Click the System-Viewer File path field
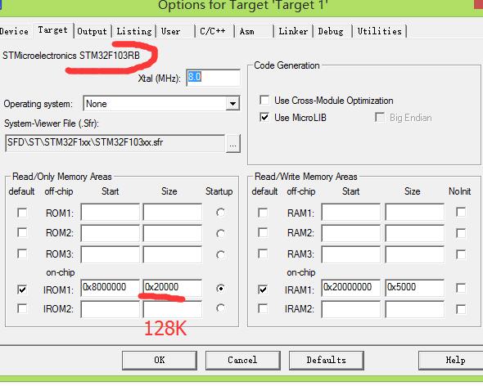This screenshot has height=386, width=483. [x=115, y=143]
